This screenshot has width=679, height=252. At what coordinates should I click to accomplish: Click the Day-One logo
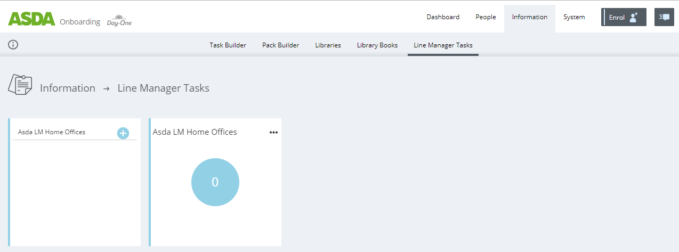coord(119,21)
